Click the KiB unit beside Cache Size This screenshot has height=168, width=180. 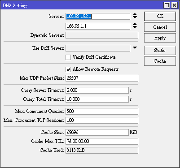[133, 132]
